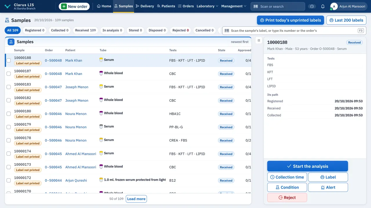Select checkbox for sample 10000182

(x=9, y=100)
